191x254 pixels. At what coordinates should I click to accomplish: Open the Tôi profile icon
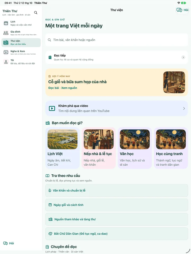(6, 62)
